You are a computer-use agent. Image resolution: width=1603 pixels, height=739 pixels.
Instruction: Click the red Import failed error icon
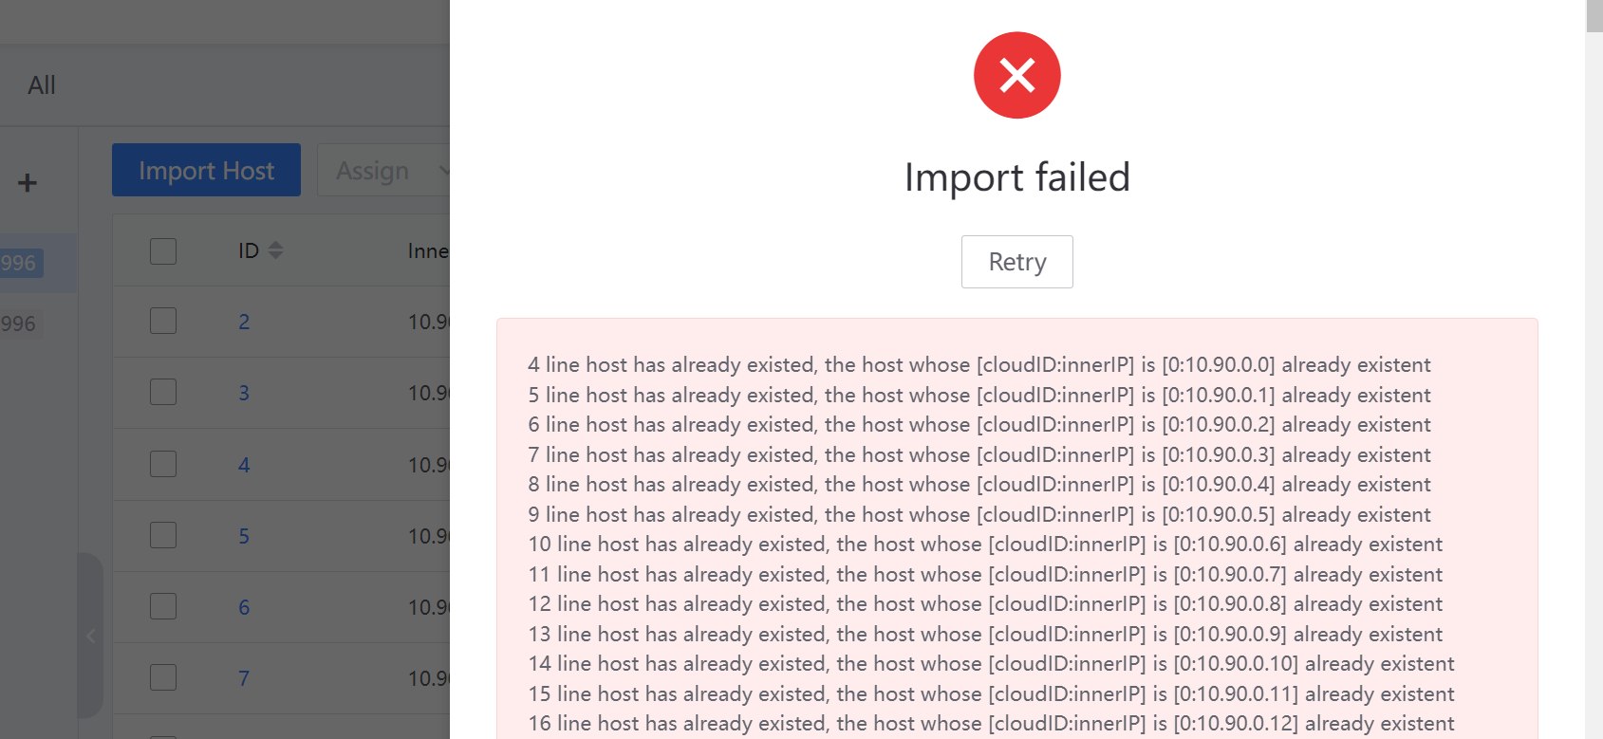click(1016, 75)
